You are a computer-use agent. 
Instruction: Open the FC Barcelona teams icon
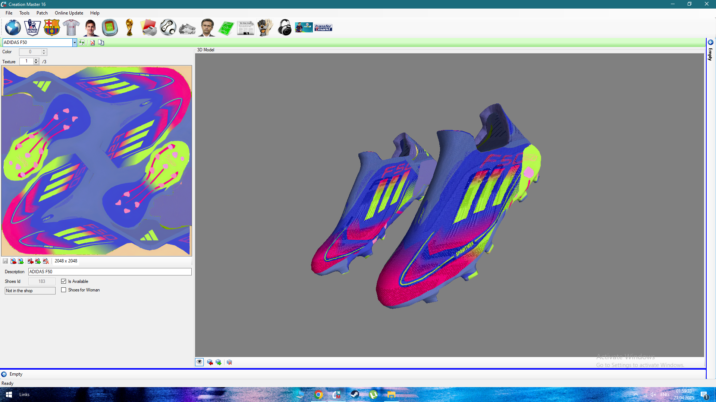click(52, 28)
